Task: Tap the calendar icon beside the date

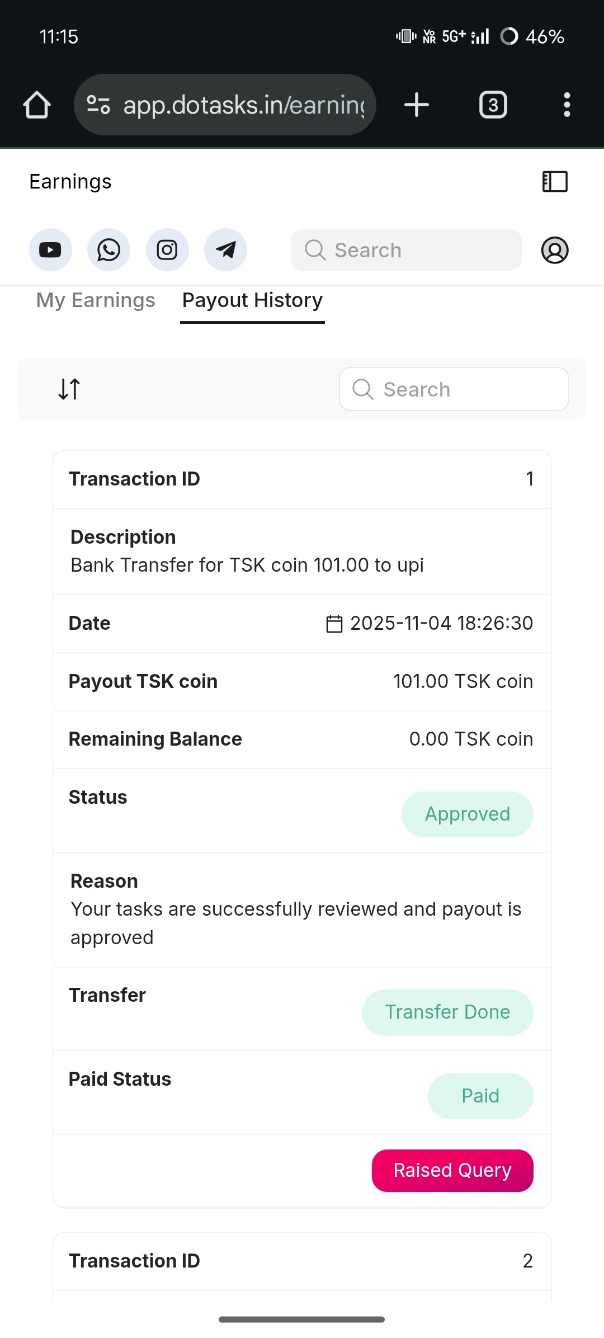Action: click(x=334, y=624)
